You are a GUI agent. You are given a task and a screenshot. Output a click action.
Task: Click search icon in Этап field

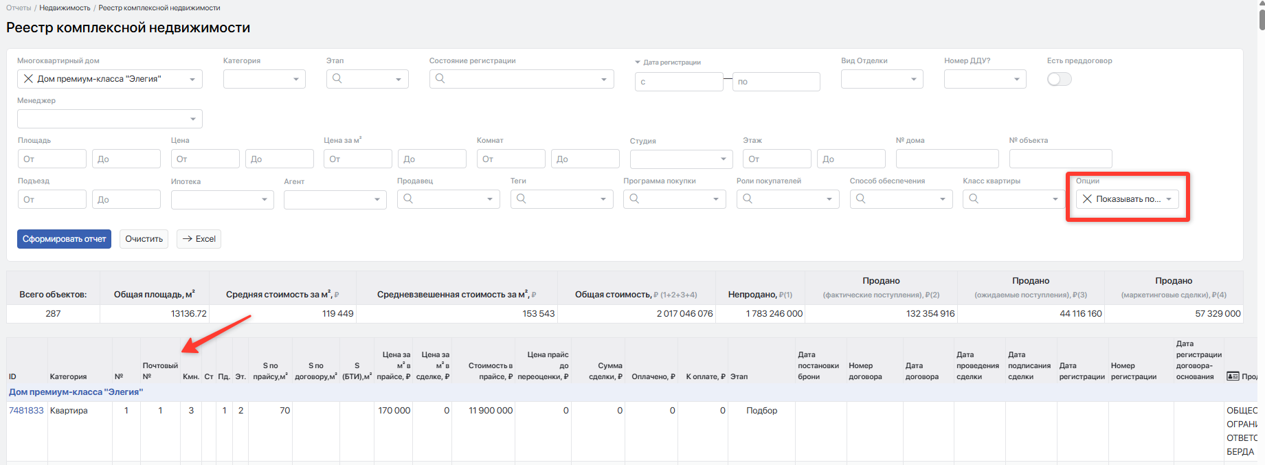(337, 78)
